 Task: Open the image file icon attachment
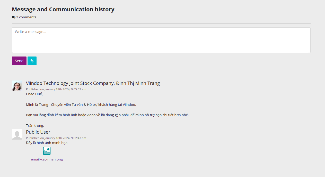pos(47,151)
